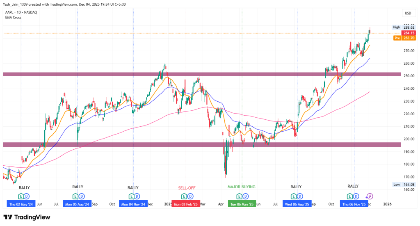The image size is (420, 226).
Task: Click the red SELL-OFF annotation text
Action: pyautogui.click(x=187, y=188)
